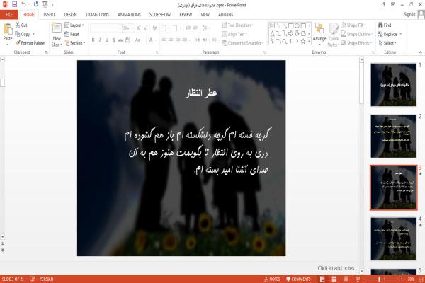
Task: Expand the shapes gallery More arrow
Action: click(x=309, y=41)
